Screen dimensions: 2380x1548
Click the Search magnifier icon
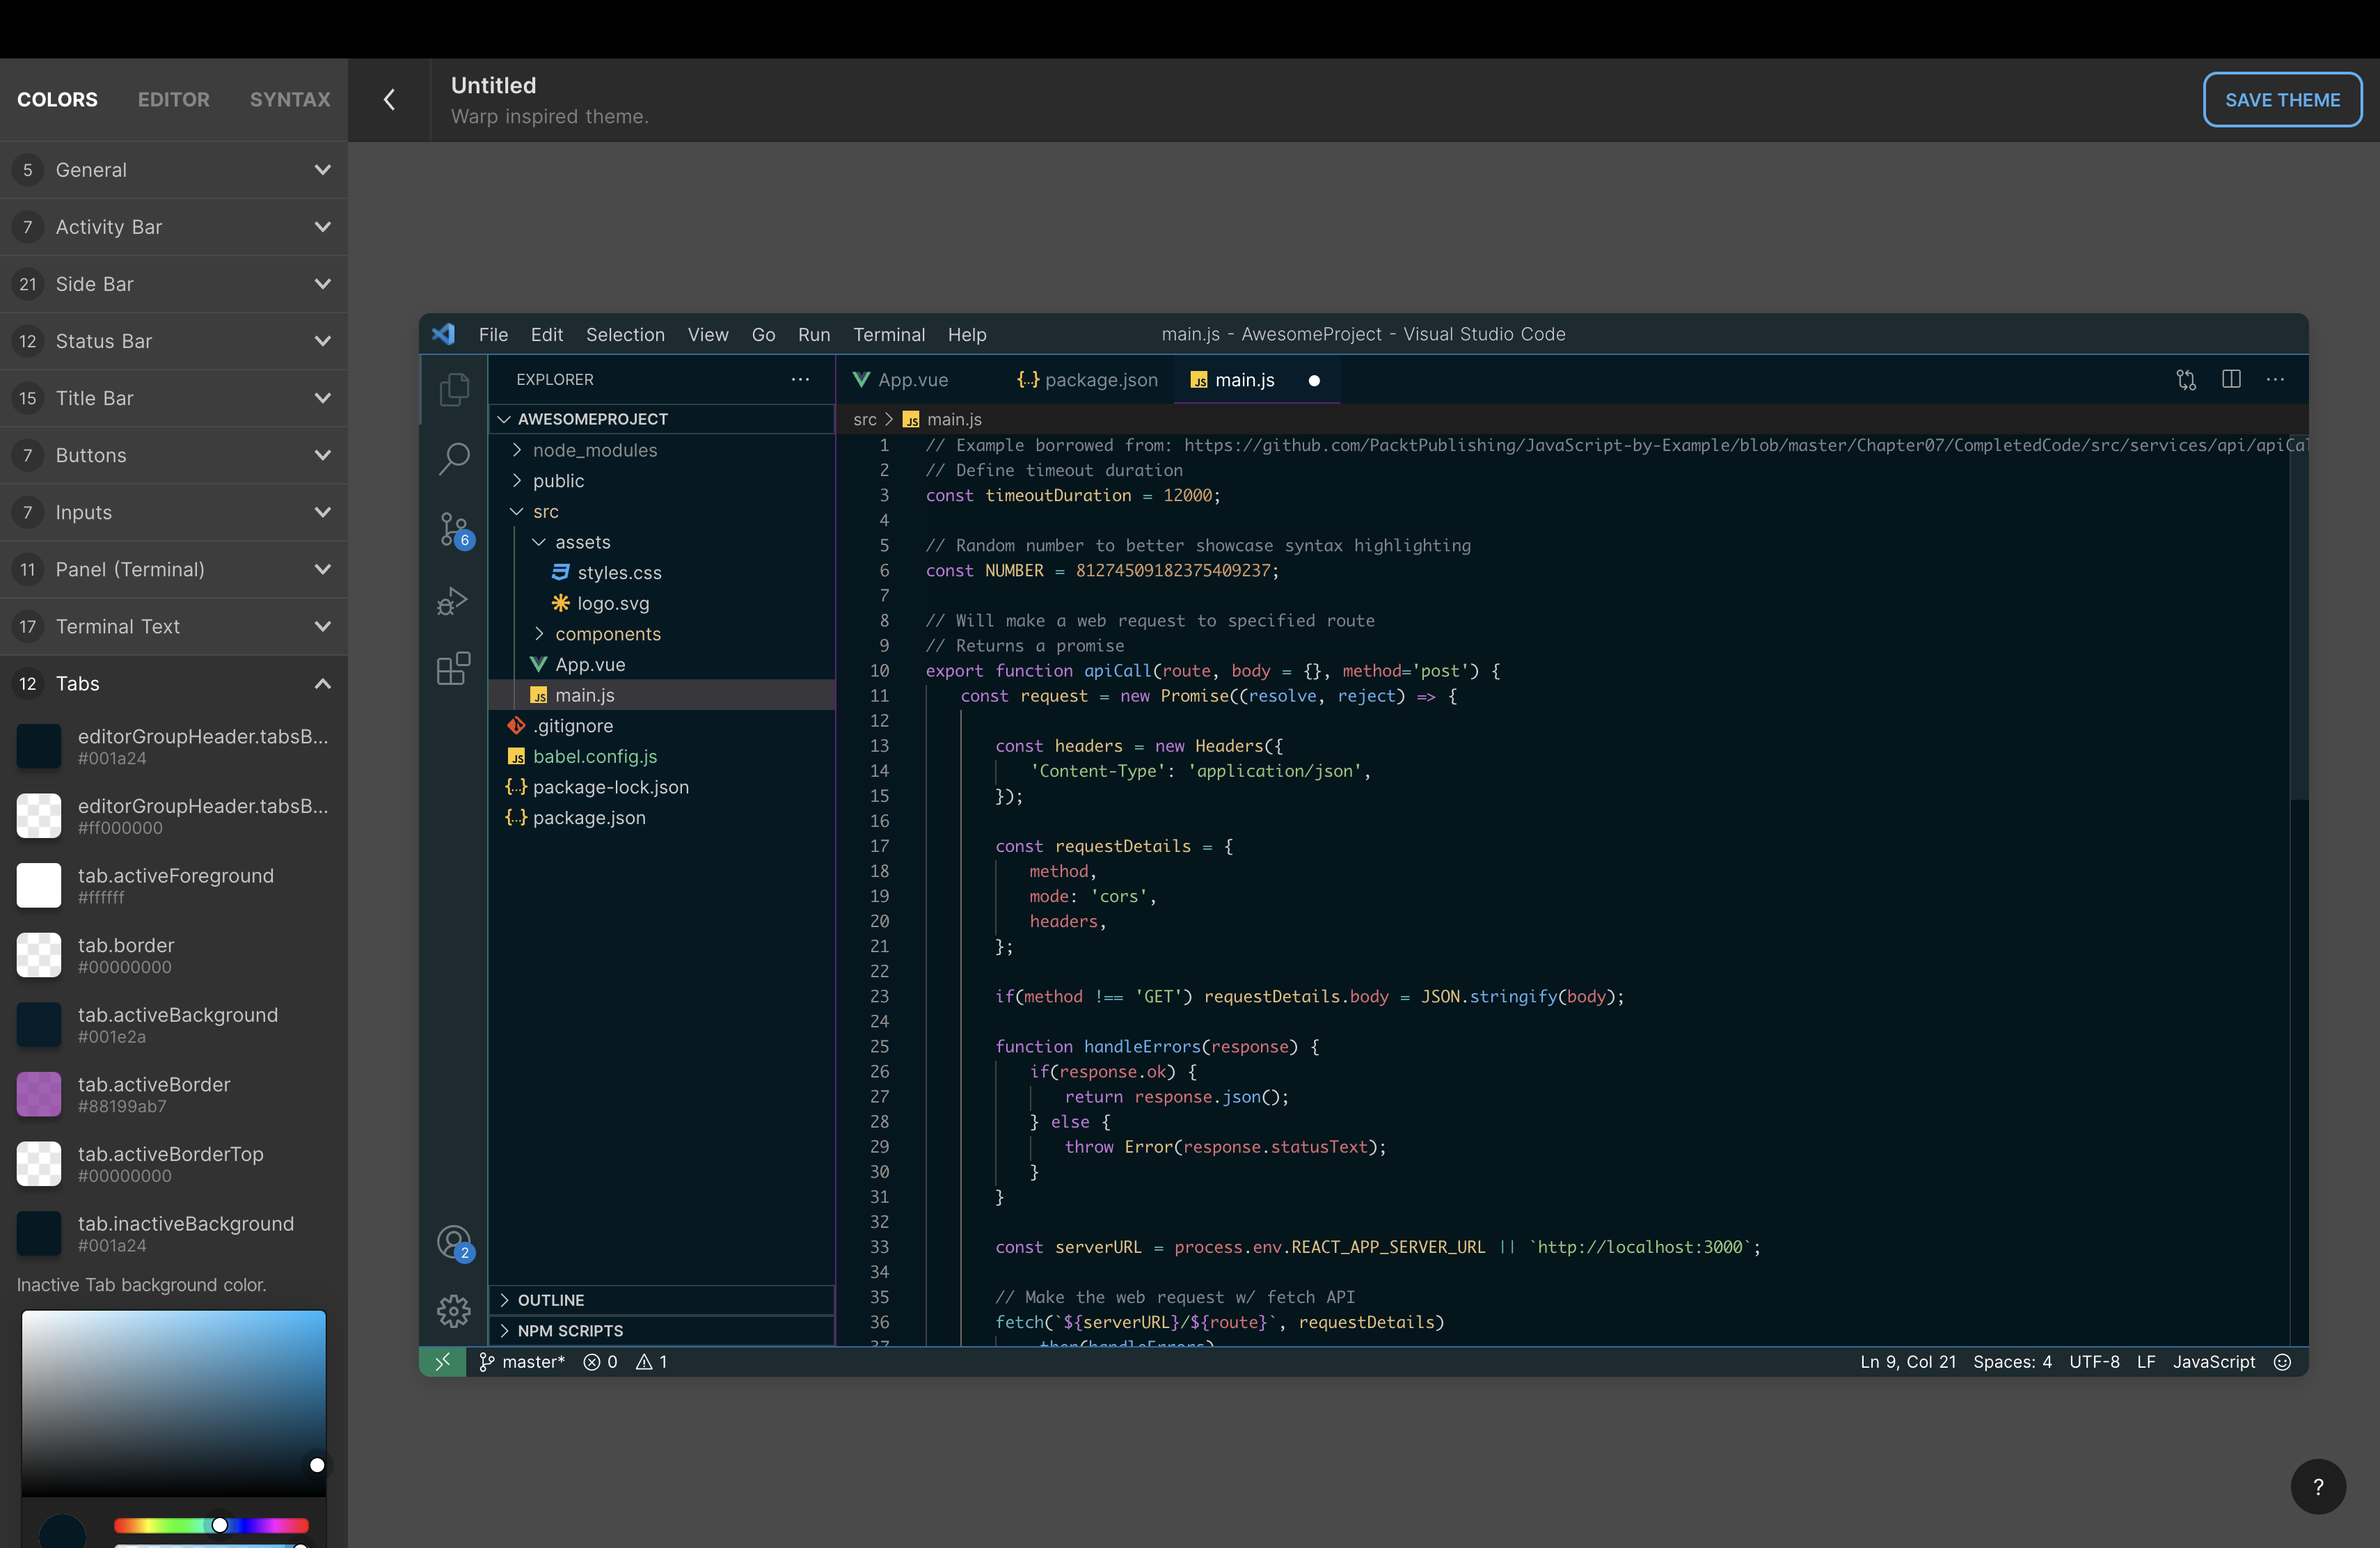point(454,458)
